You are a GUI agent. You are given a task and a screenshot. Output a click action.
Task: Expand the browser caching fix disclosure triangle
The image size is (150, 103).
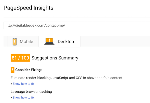point(11,98)
